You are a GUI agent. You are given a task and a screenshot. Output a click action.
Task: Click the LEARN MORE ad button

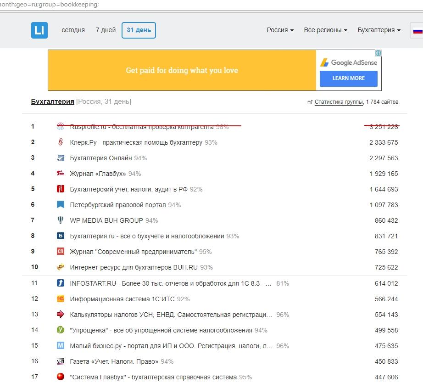(349, 79)
